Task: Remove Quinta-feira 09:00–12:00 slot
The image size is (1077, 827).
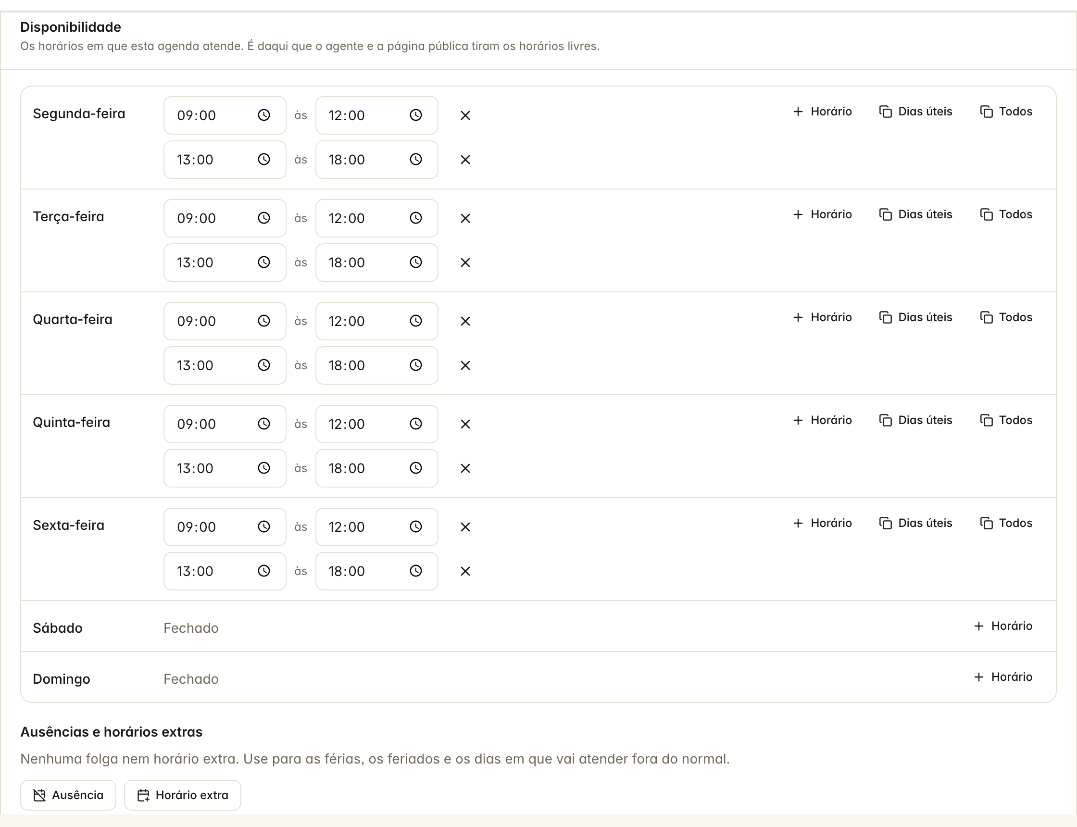Action: 465,424
